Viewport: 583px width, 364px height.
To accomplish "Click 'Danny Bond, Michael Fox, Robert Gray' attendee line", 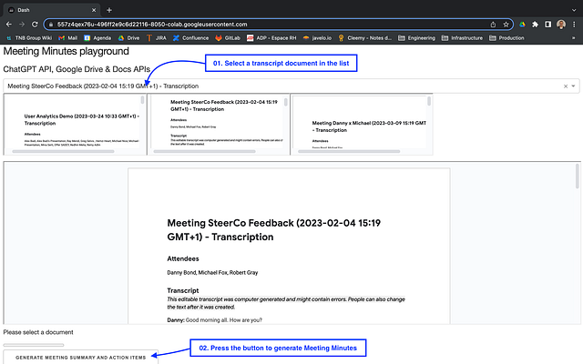I will point(212,273).
